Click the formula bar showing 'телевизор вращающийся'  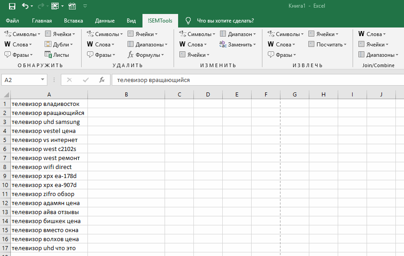pos(258,80)
